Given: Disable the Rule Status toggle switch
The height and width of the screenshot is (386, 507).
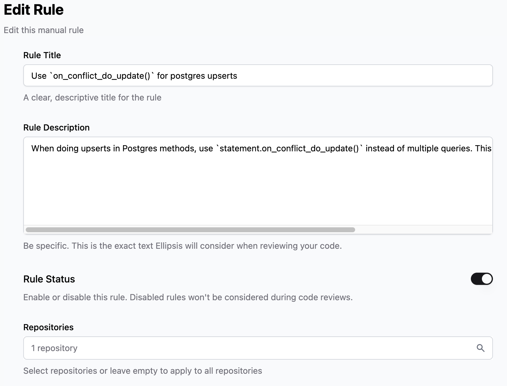Looking at the screenshot, I should [482, 279].
